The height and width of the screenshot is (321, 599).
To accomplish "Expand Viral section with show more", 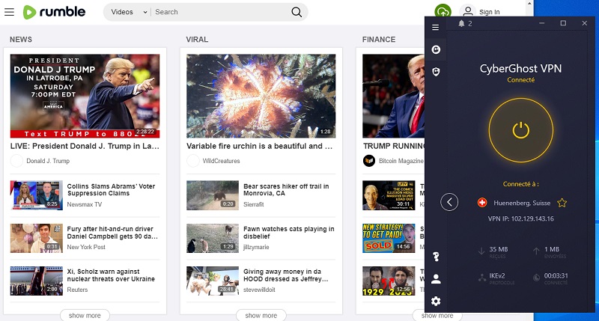I will coord(261,315).
